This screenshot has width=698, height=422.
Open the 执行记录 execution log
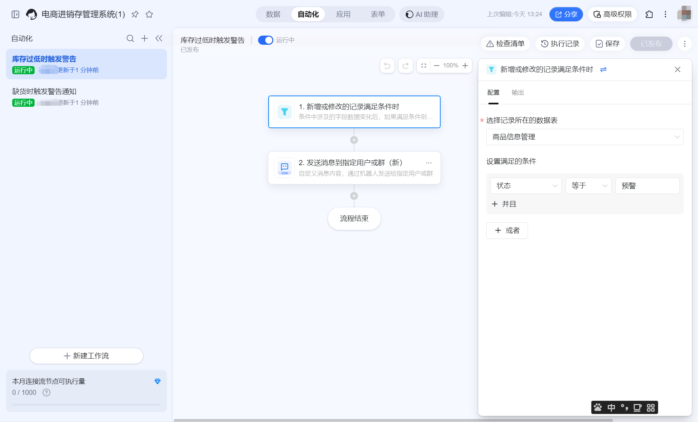tap(560, 44)
